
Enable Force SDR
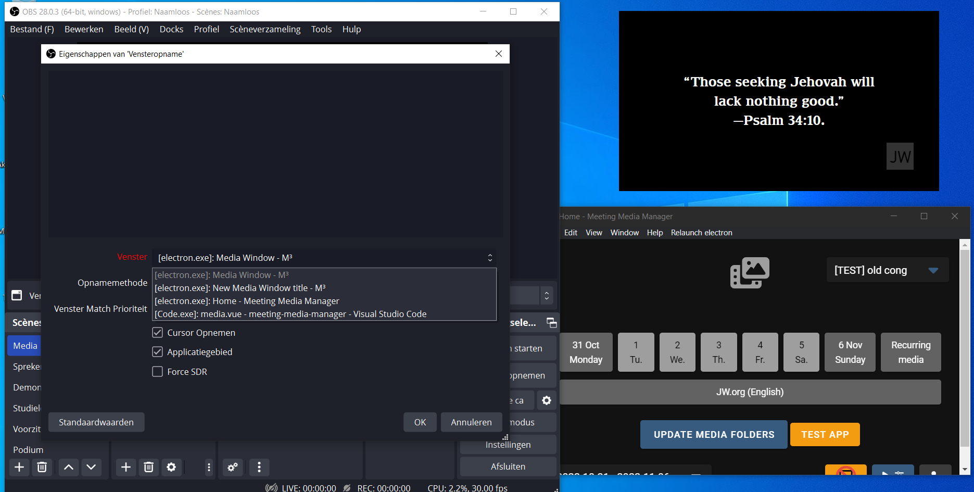pos(158,371)
